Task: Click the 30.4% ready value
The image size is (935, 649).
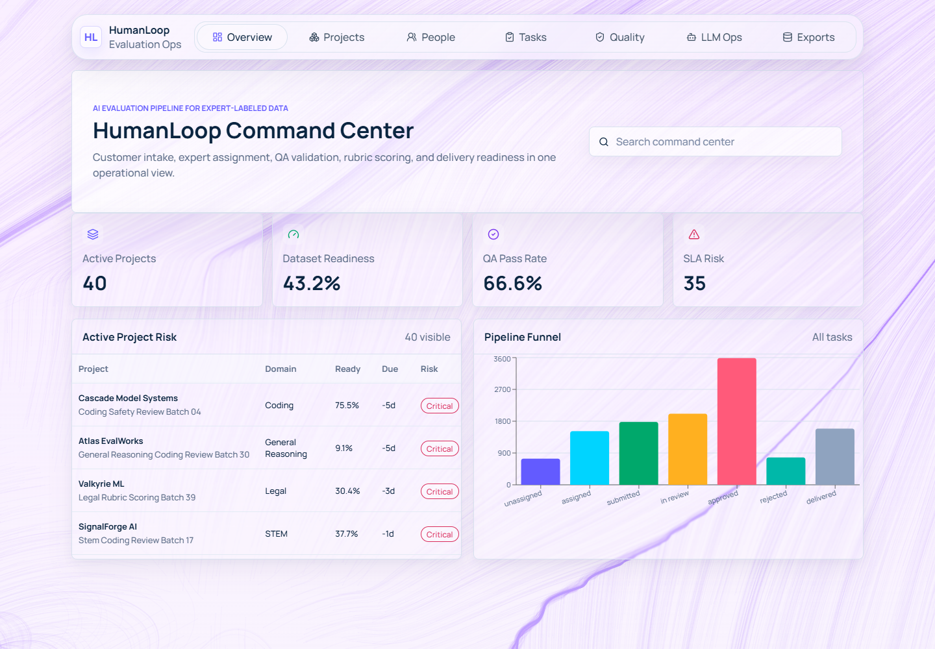Action: [347, 491]
